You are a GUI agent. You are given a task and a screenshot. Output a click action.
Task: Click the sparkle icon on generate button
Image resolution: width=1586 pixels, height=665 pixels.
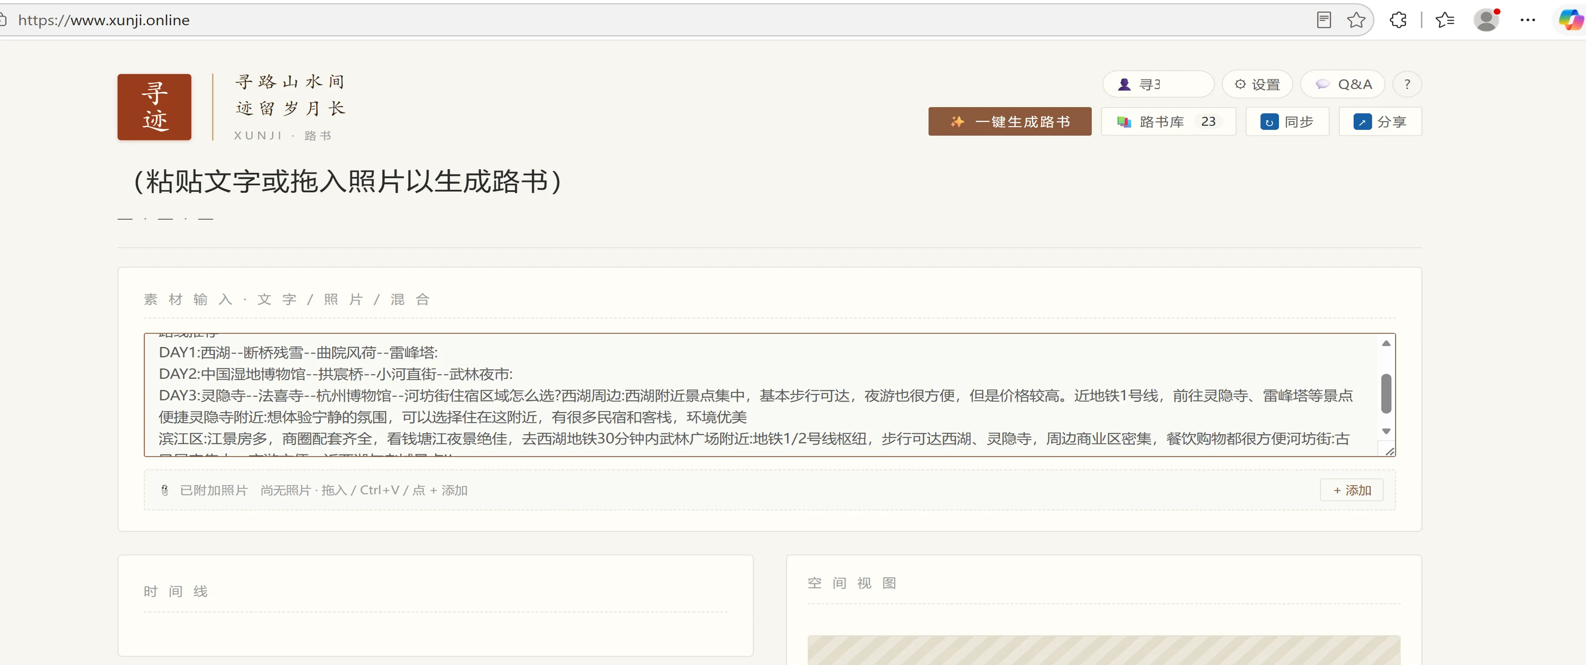(957, 121)
